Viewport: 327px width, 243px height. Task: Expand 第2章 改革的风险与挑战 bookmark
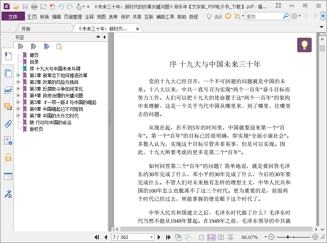[18, 82]
